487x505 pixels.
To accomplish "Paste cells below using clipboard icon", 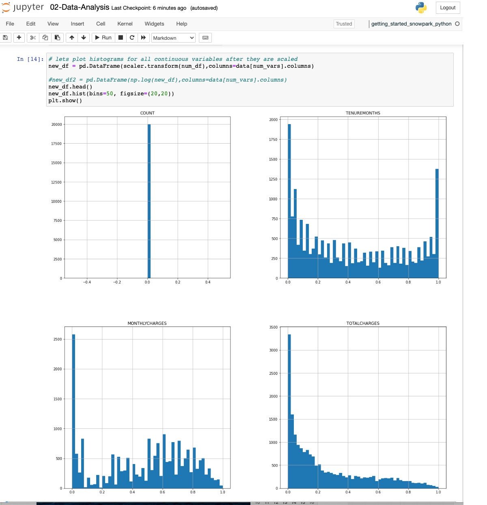I will click(x=57, y=38).
